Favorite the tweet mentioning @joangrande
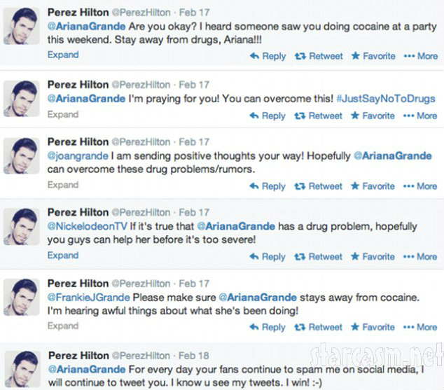444x390 pixels. tap(373, 186)
